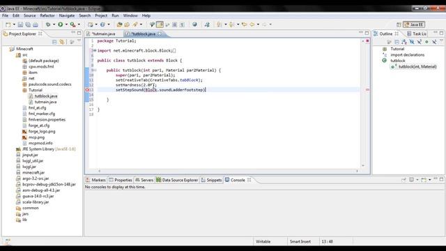
Task: Toggle alphabetical Sort in Outline toolbar
Action: (x=404, y=42)
